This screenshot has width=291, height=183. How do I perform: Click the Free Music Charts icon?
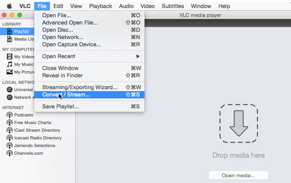(10, 123)
